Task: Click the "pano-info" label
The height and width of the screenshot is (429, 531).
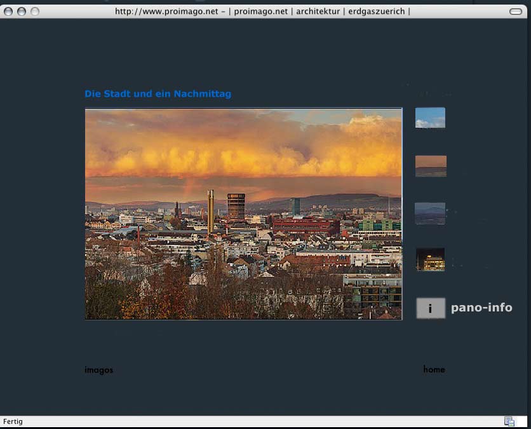Action: tap(481, 308)
